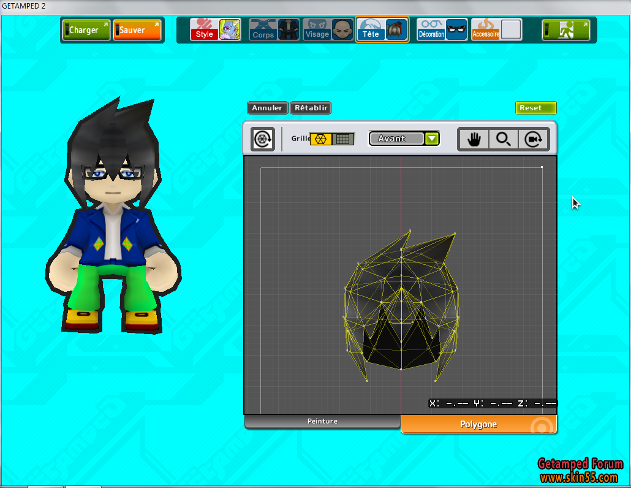Click the green Reset button
Screen dimensions: 631x488
[x=535, y=108]
